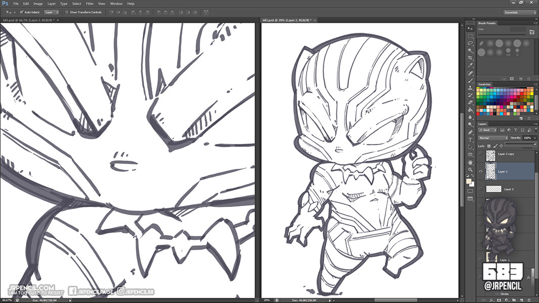The image size is (539, 303).
Task: Click the lock transparent pixels icon
Action: coord(489,146)
